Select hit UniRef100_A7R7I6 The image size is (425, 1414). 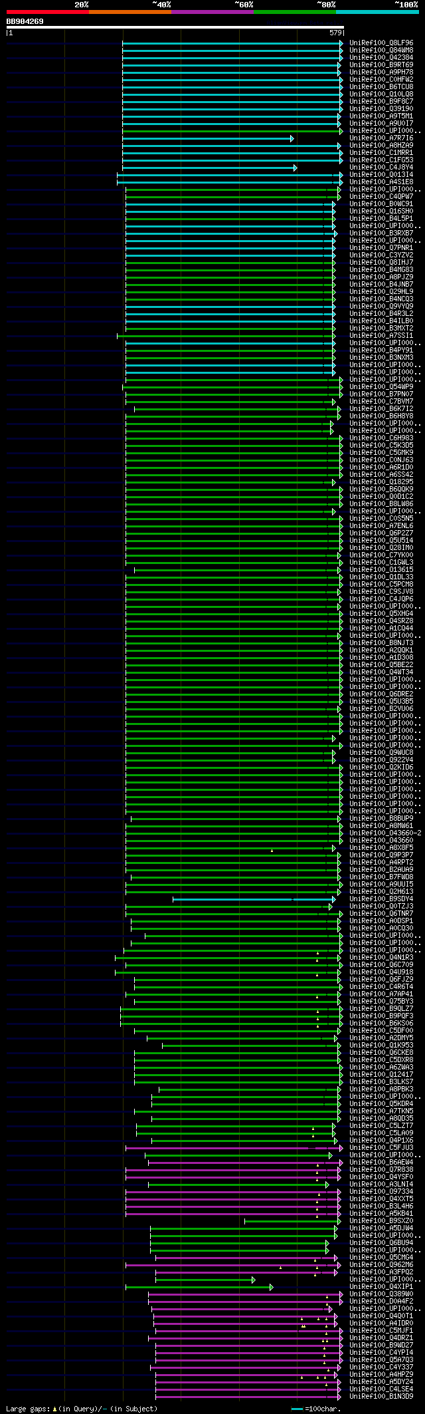click(381, 138)
